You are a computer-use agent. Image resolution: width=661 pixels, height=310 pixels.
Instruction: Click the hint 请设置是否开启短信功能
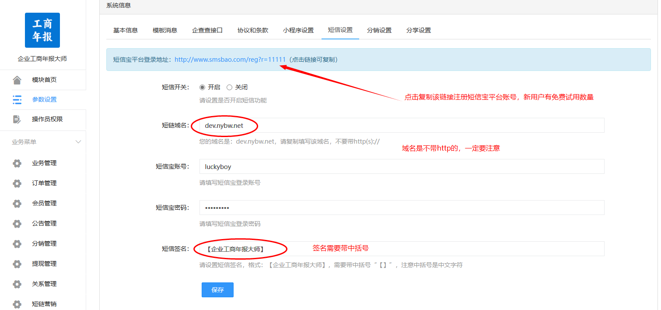pos(233,100)
